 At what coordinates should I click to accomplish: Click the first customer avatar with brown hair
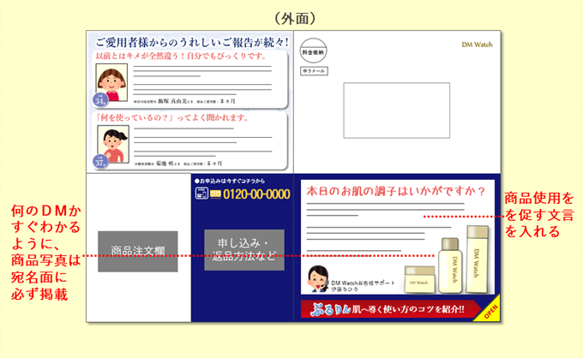click(108, 84)
